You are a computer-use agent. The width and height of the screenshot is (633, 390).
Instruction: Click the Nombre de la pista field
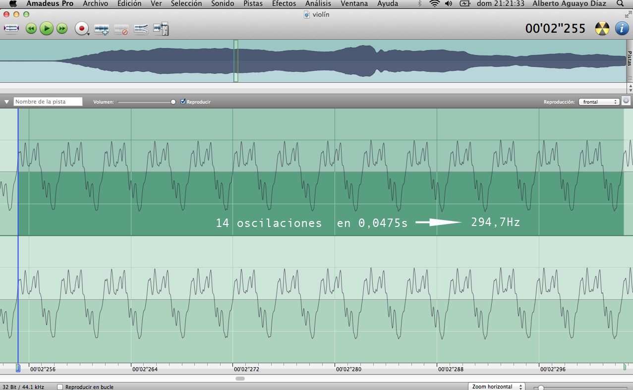(x=48, y=102)
